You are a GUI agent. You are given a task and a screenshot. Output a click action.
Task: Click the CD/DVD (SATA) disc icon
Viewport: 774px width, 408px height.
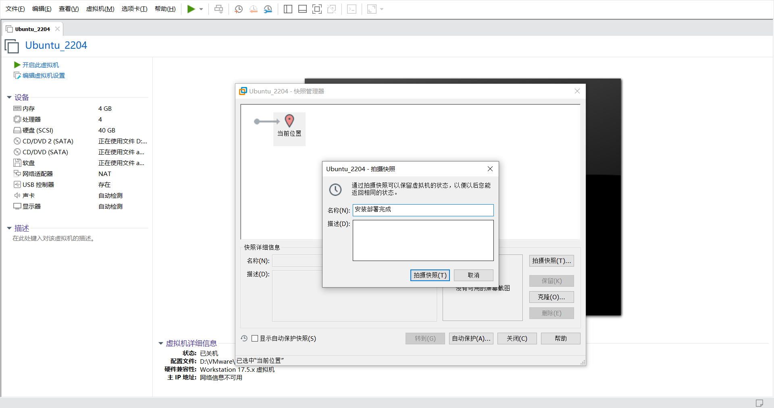pyautogui.click(x=17, y=152)
